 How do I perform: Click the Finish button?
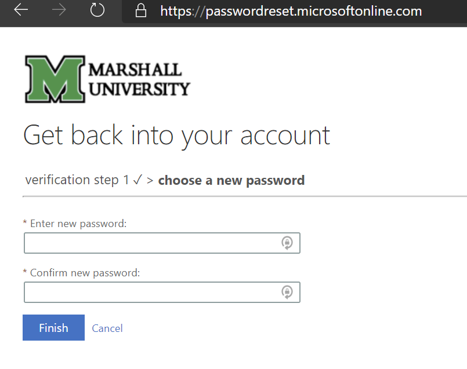(x=53, y=328)
